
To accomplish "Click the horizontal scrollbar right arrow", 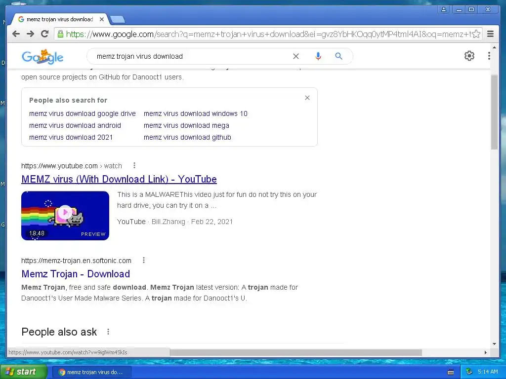I will (x=486, y=352).
